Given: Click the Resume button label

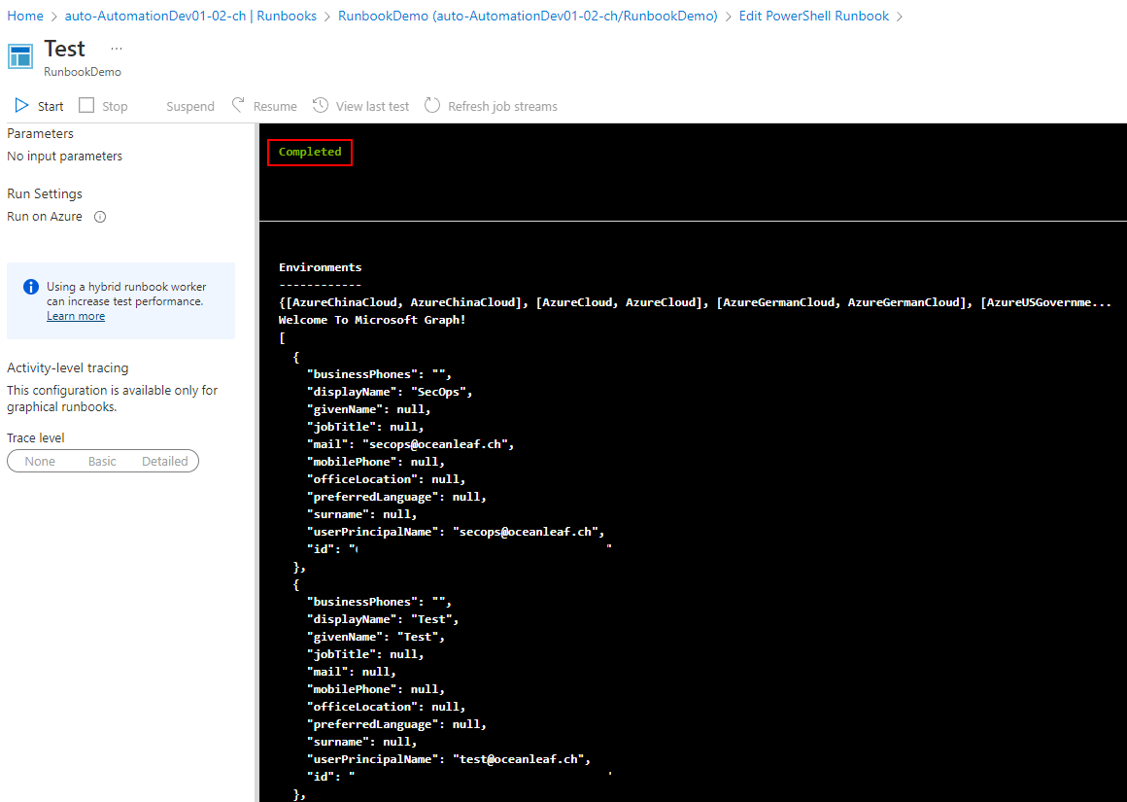Looking at the screenshot, I should 275,107.
